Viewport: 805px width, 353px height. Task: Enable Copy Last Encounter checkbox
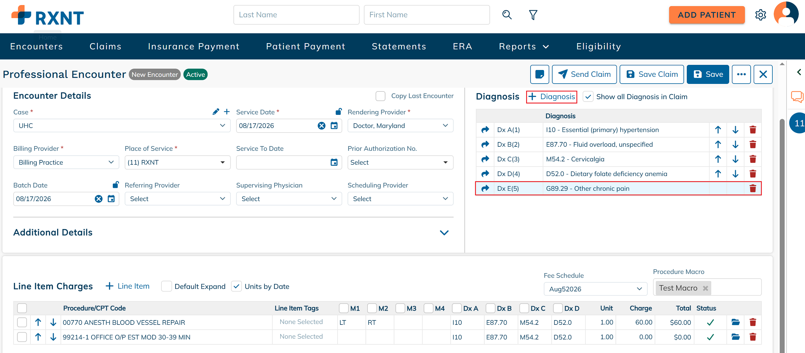tap(380, 96)
